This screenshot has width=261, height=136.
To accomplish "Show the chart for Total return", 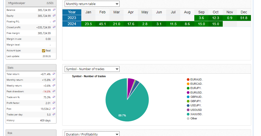I will (54, 74).
